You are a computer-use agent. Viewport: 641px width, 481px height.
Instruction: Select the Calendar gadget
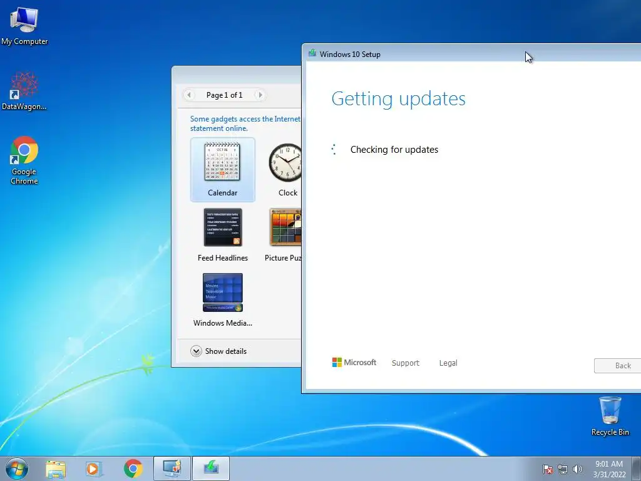coord(222,170)
